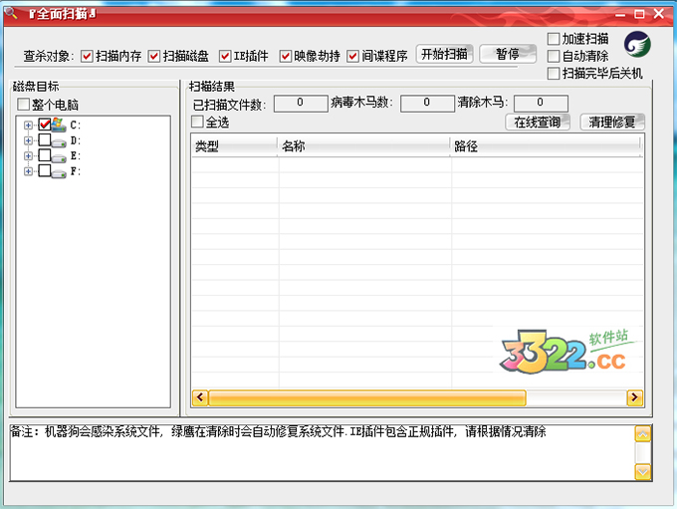The width and height of the screenshot is (677, 509).
Task: Minimize the 全面扫描 window
Action: pyautogui.click(x=620, y=15)
